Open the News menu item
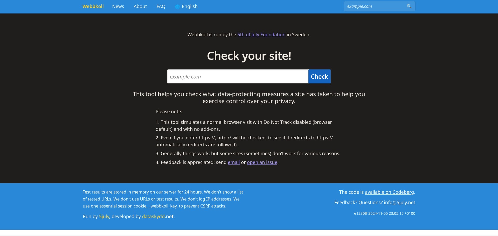The width and height of the screenshot is (498, 236). pyautogui.click(x=118, y=6)
